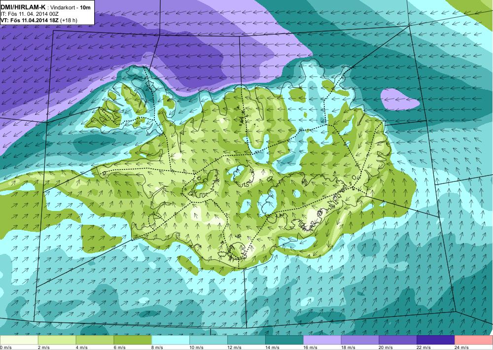Click the '6 m/s' legend label
Image resolution: width=493 pixels, height=350 pixels.
point(119,347)
